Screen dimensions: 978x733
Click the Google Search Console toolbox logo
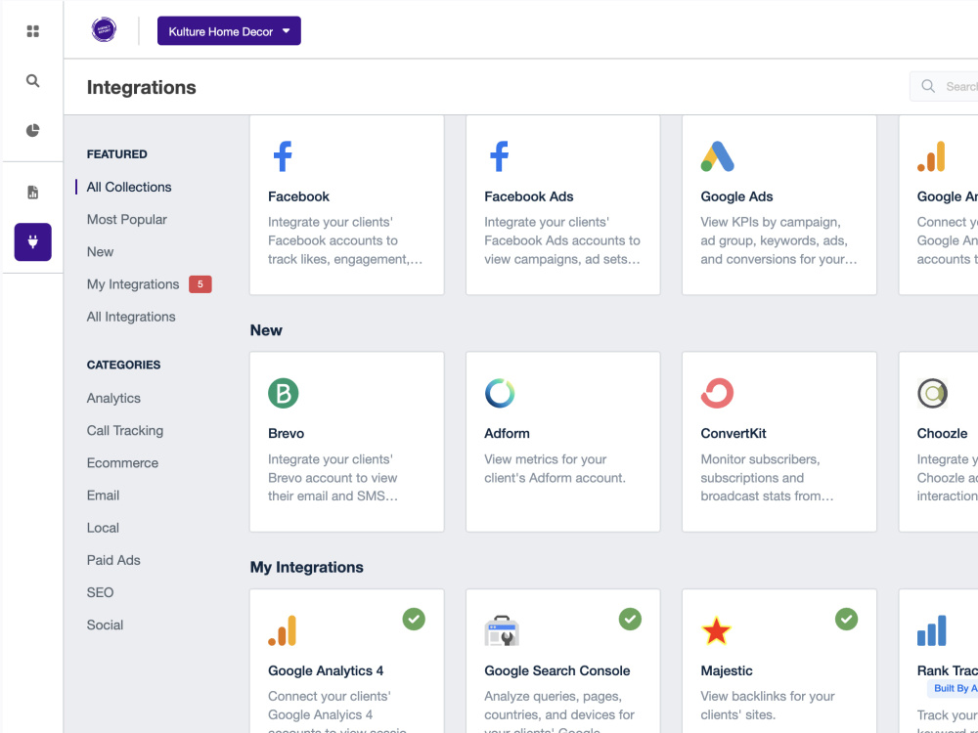pos(502,630)
